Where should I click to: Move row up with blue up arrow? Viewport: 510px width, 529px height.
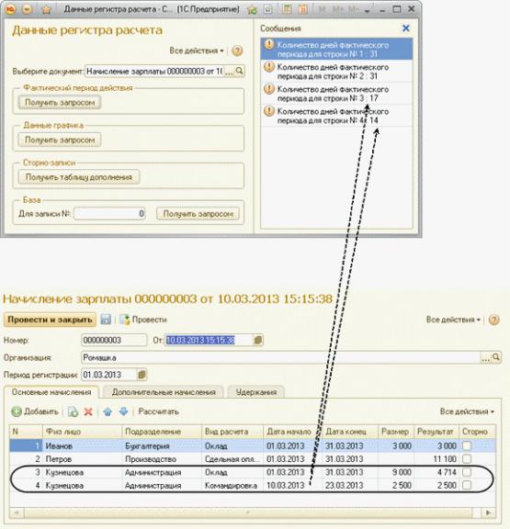pos(108,411)
